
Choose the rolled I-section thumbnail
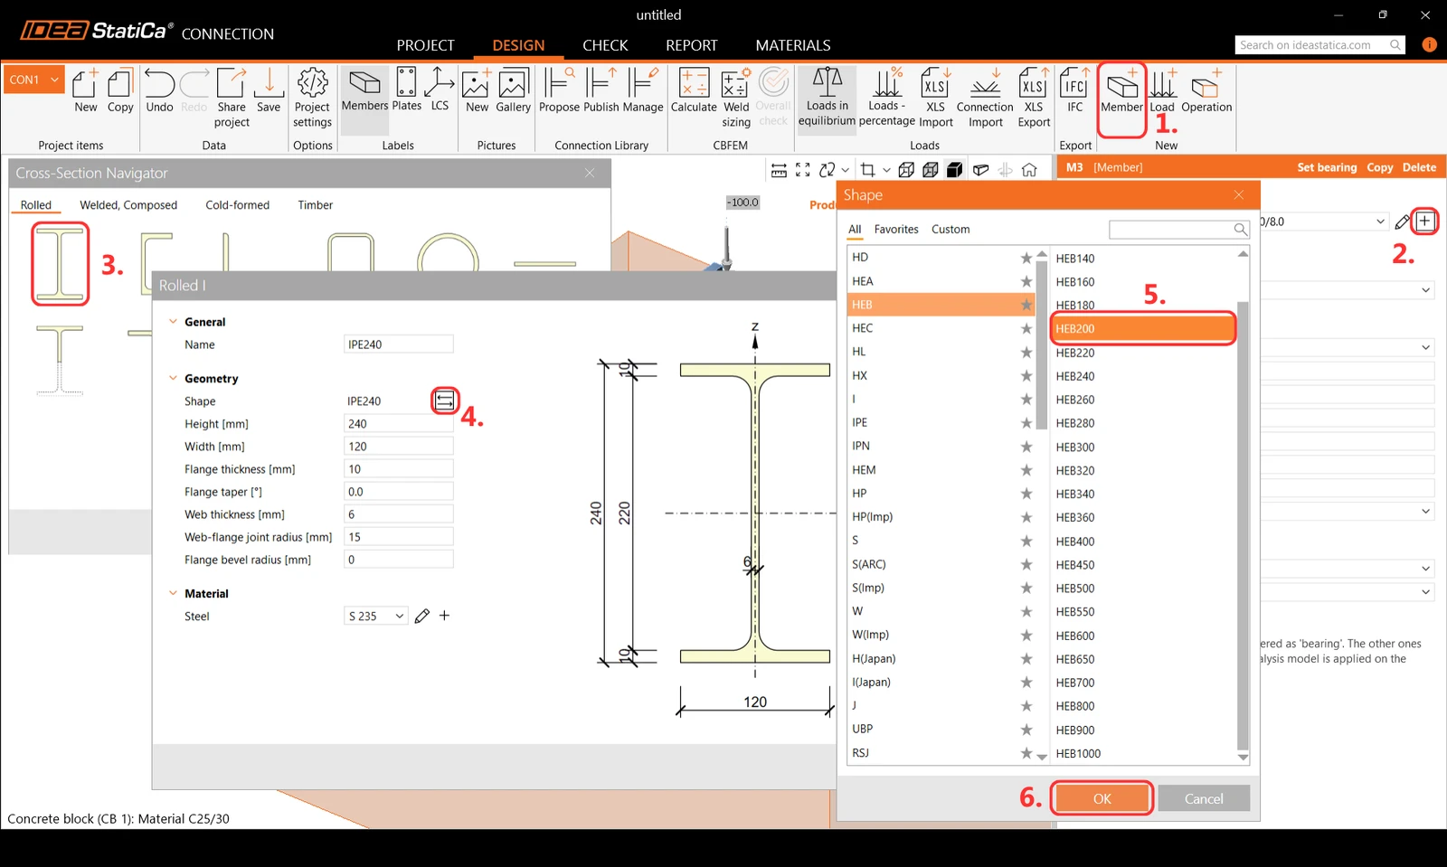pyautogui.click(x=61, y=263)
